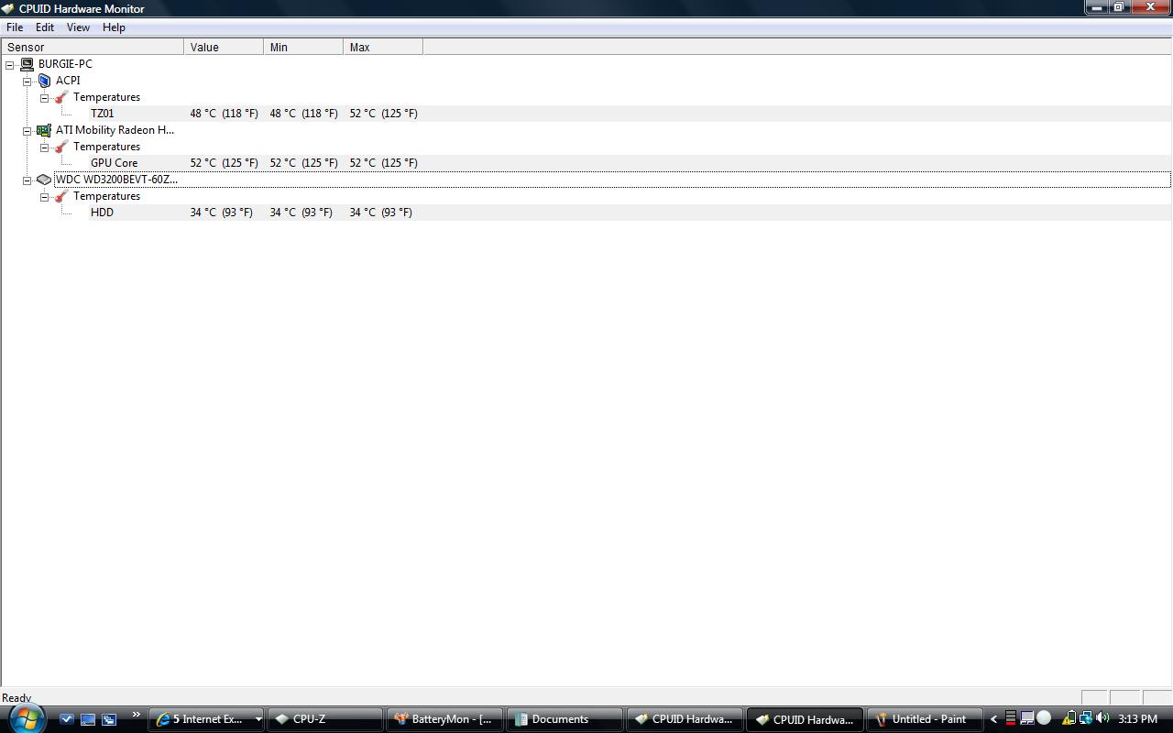The image size is (1173, 733).
Task: Click thermometer icon under WDC WD3200BEVT
Action: 61,196
